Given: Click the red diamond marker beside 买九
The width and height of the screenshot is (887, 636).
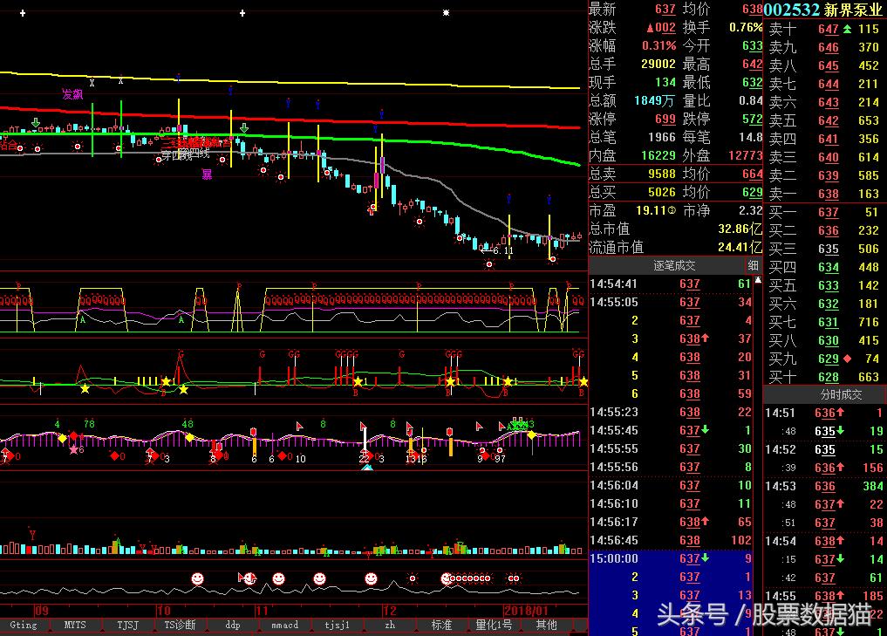Looking at the screenshot, I should (x=847, y=359).
